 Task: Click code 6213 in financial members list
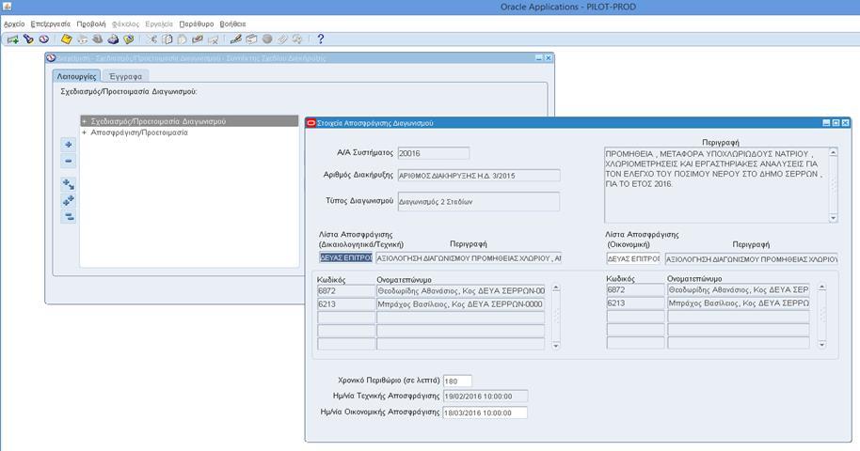(635, 303)
